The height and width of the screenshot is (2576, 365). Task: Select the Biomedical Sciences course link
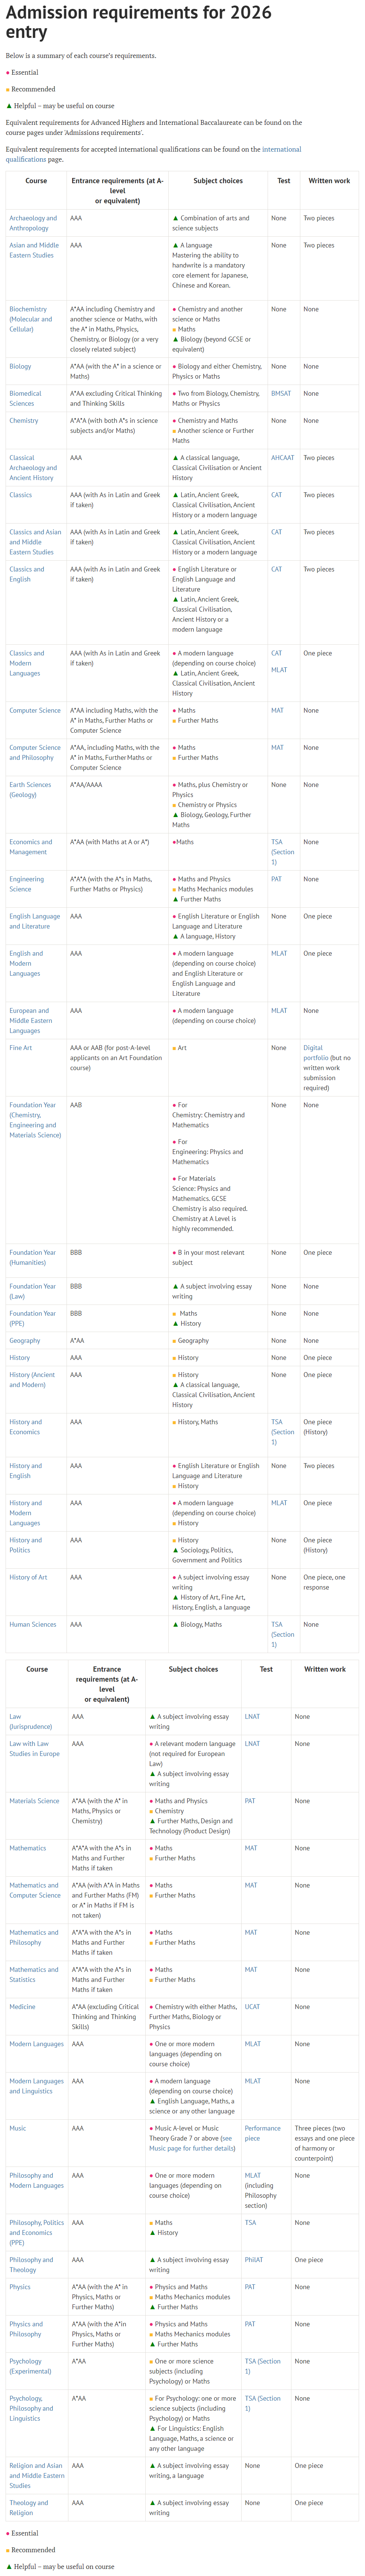tap(25, 398)
